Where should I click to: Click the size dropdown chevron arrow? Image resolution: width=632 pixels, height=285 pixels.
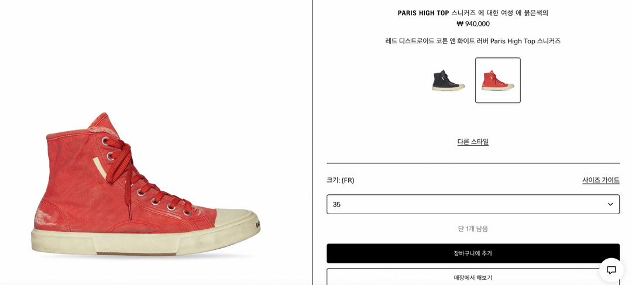pyautogui.click(x=610, y=204)
